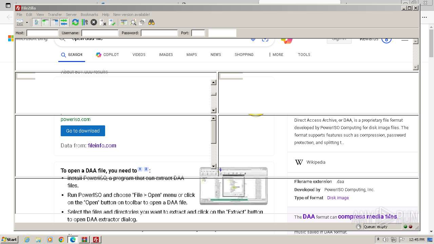Switch to the FileZilla taskbar button
Viewport: 434px width, 244px height.
tap(96, 240)
